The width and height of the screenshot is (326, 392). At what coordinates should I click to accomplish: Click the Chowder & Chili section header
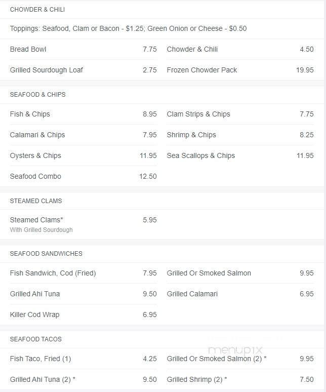click(37, 10)
